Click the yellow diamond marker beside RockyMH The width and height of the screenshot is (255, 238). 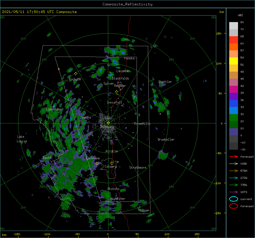coord(76,74)
